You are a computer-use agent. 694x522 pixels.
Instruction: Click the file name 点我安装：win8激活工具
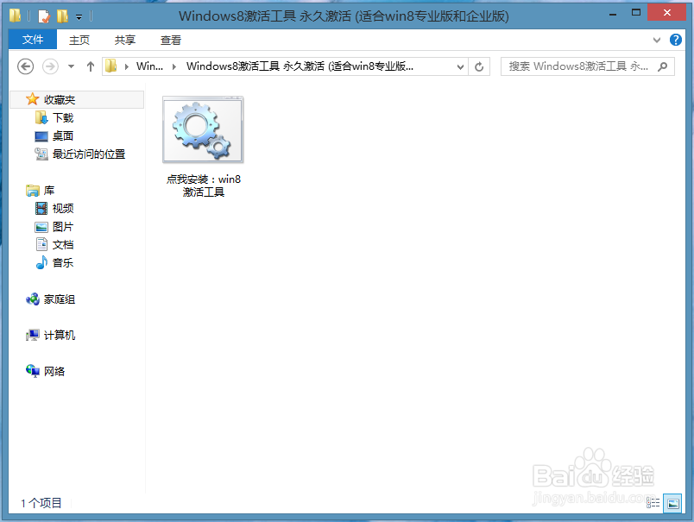click(x=204, y=186)
